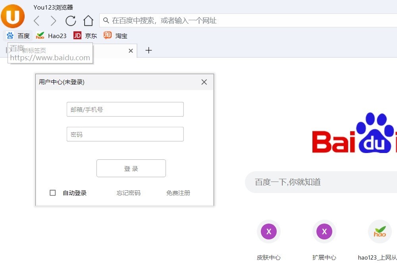Click the 邮箱/手机号 input field

125,109
